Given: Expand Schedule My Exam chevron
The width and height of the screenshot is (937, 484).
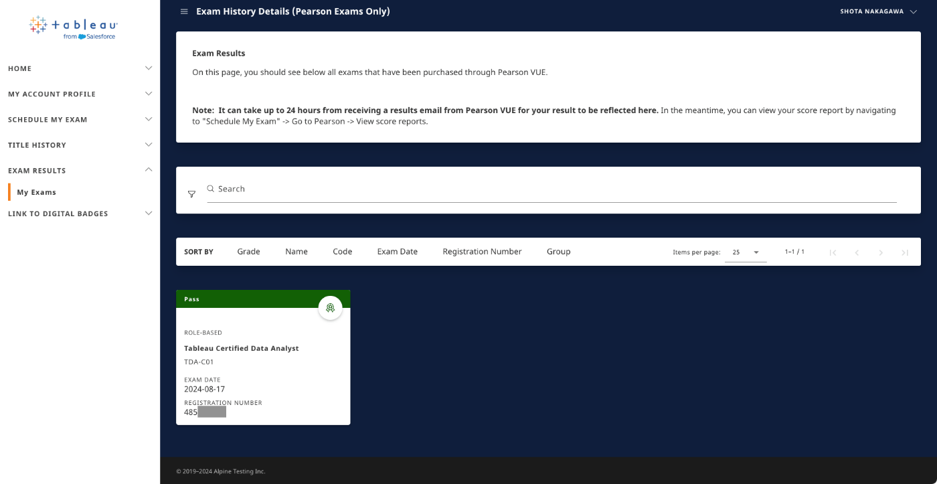Looking at the screenshot, I should 149,119.
